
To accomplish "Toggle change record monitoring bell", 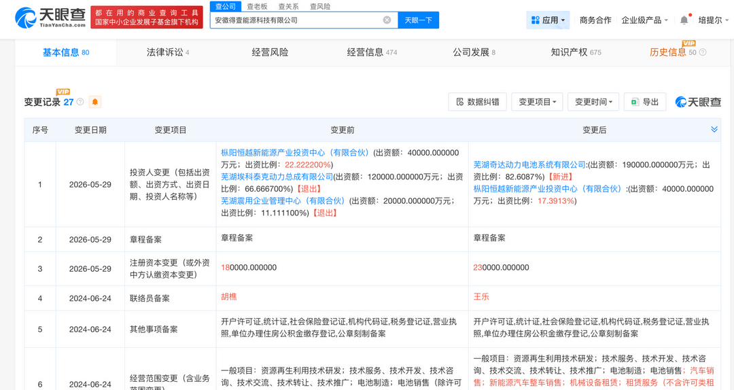I will tap(94, 102).
